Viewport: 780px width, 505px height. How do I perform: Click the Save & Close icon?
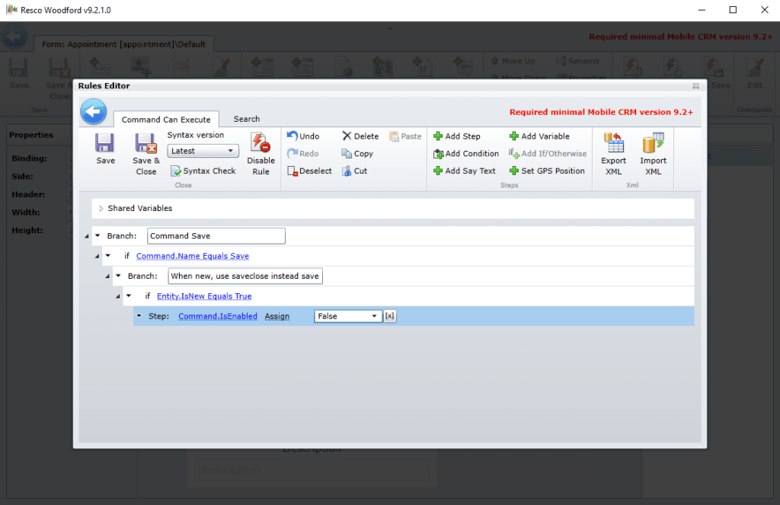tap(146, 145)
